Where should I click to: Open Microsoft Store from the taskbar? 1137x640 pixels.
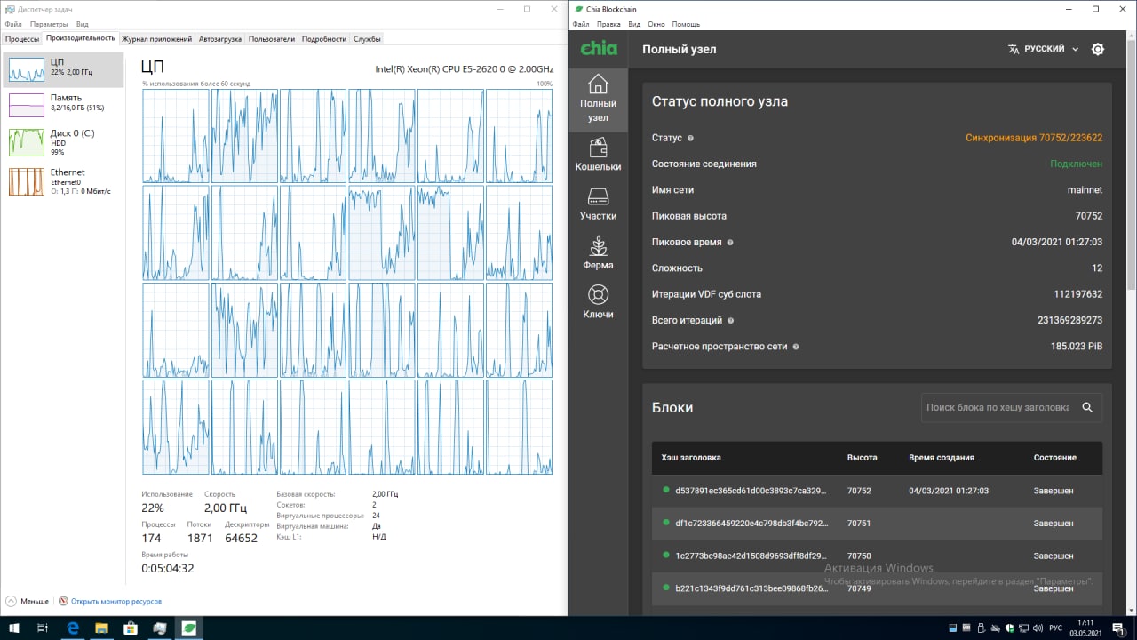tap(131, 628)
